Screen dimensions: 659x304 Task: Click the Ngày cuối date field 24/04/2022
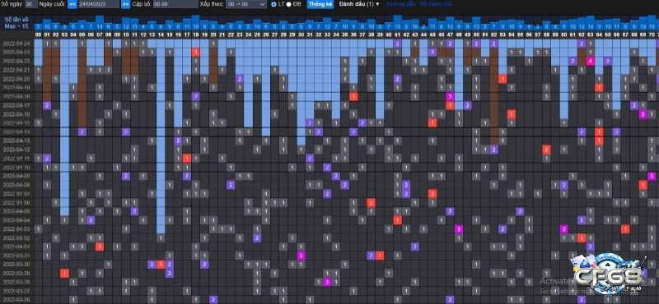99,4
